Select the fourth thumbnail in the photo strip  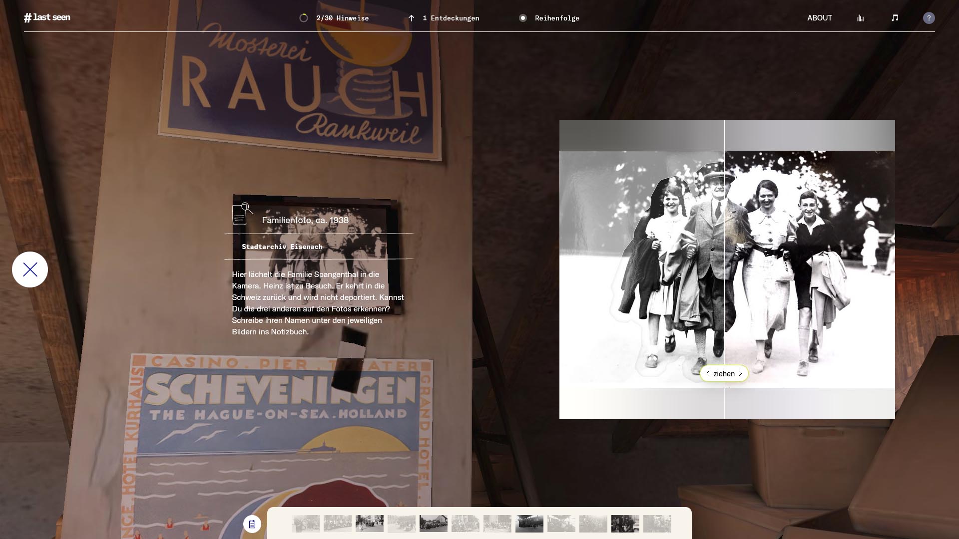pyautogui.click(x=402, y=524)
